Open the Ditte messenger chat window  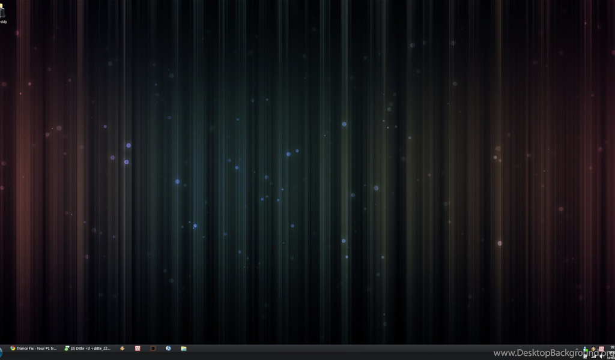(x=88, y=348)
